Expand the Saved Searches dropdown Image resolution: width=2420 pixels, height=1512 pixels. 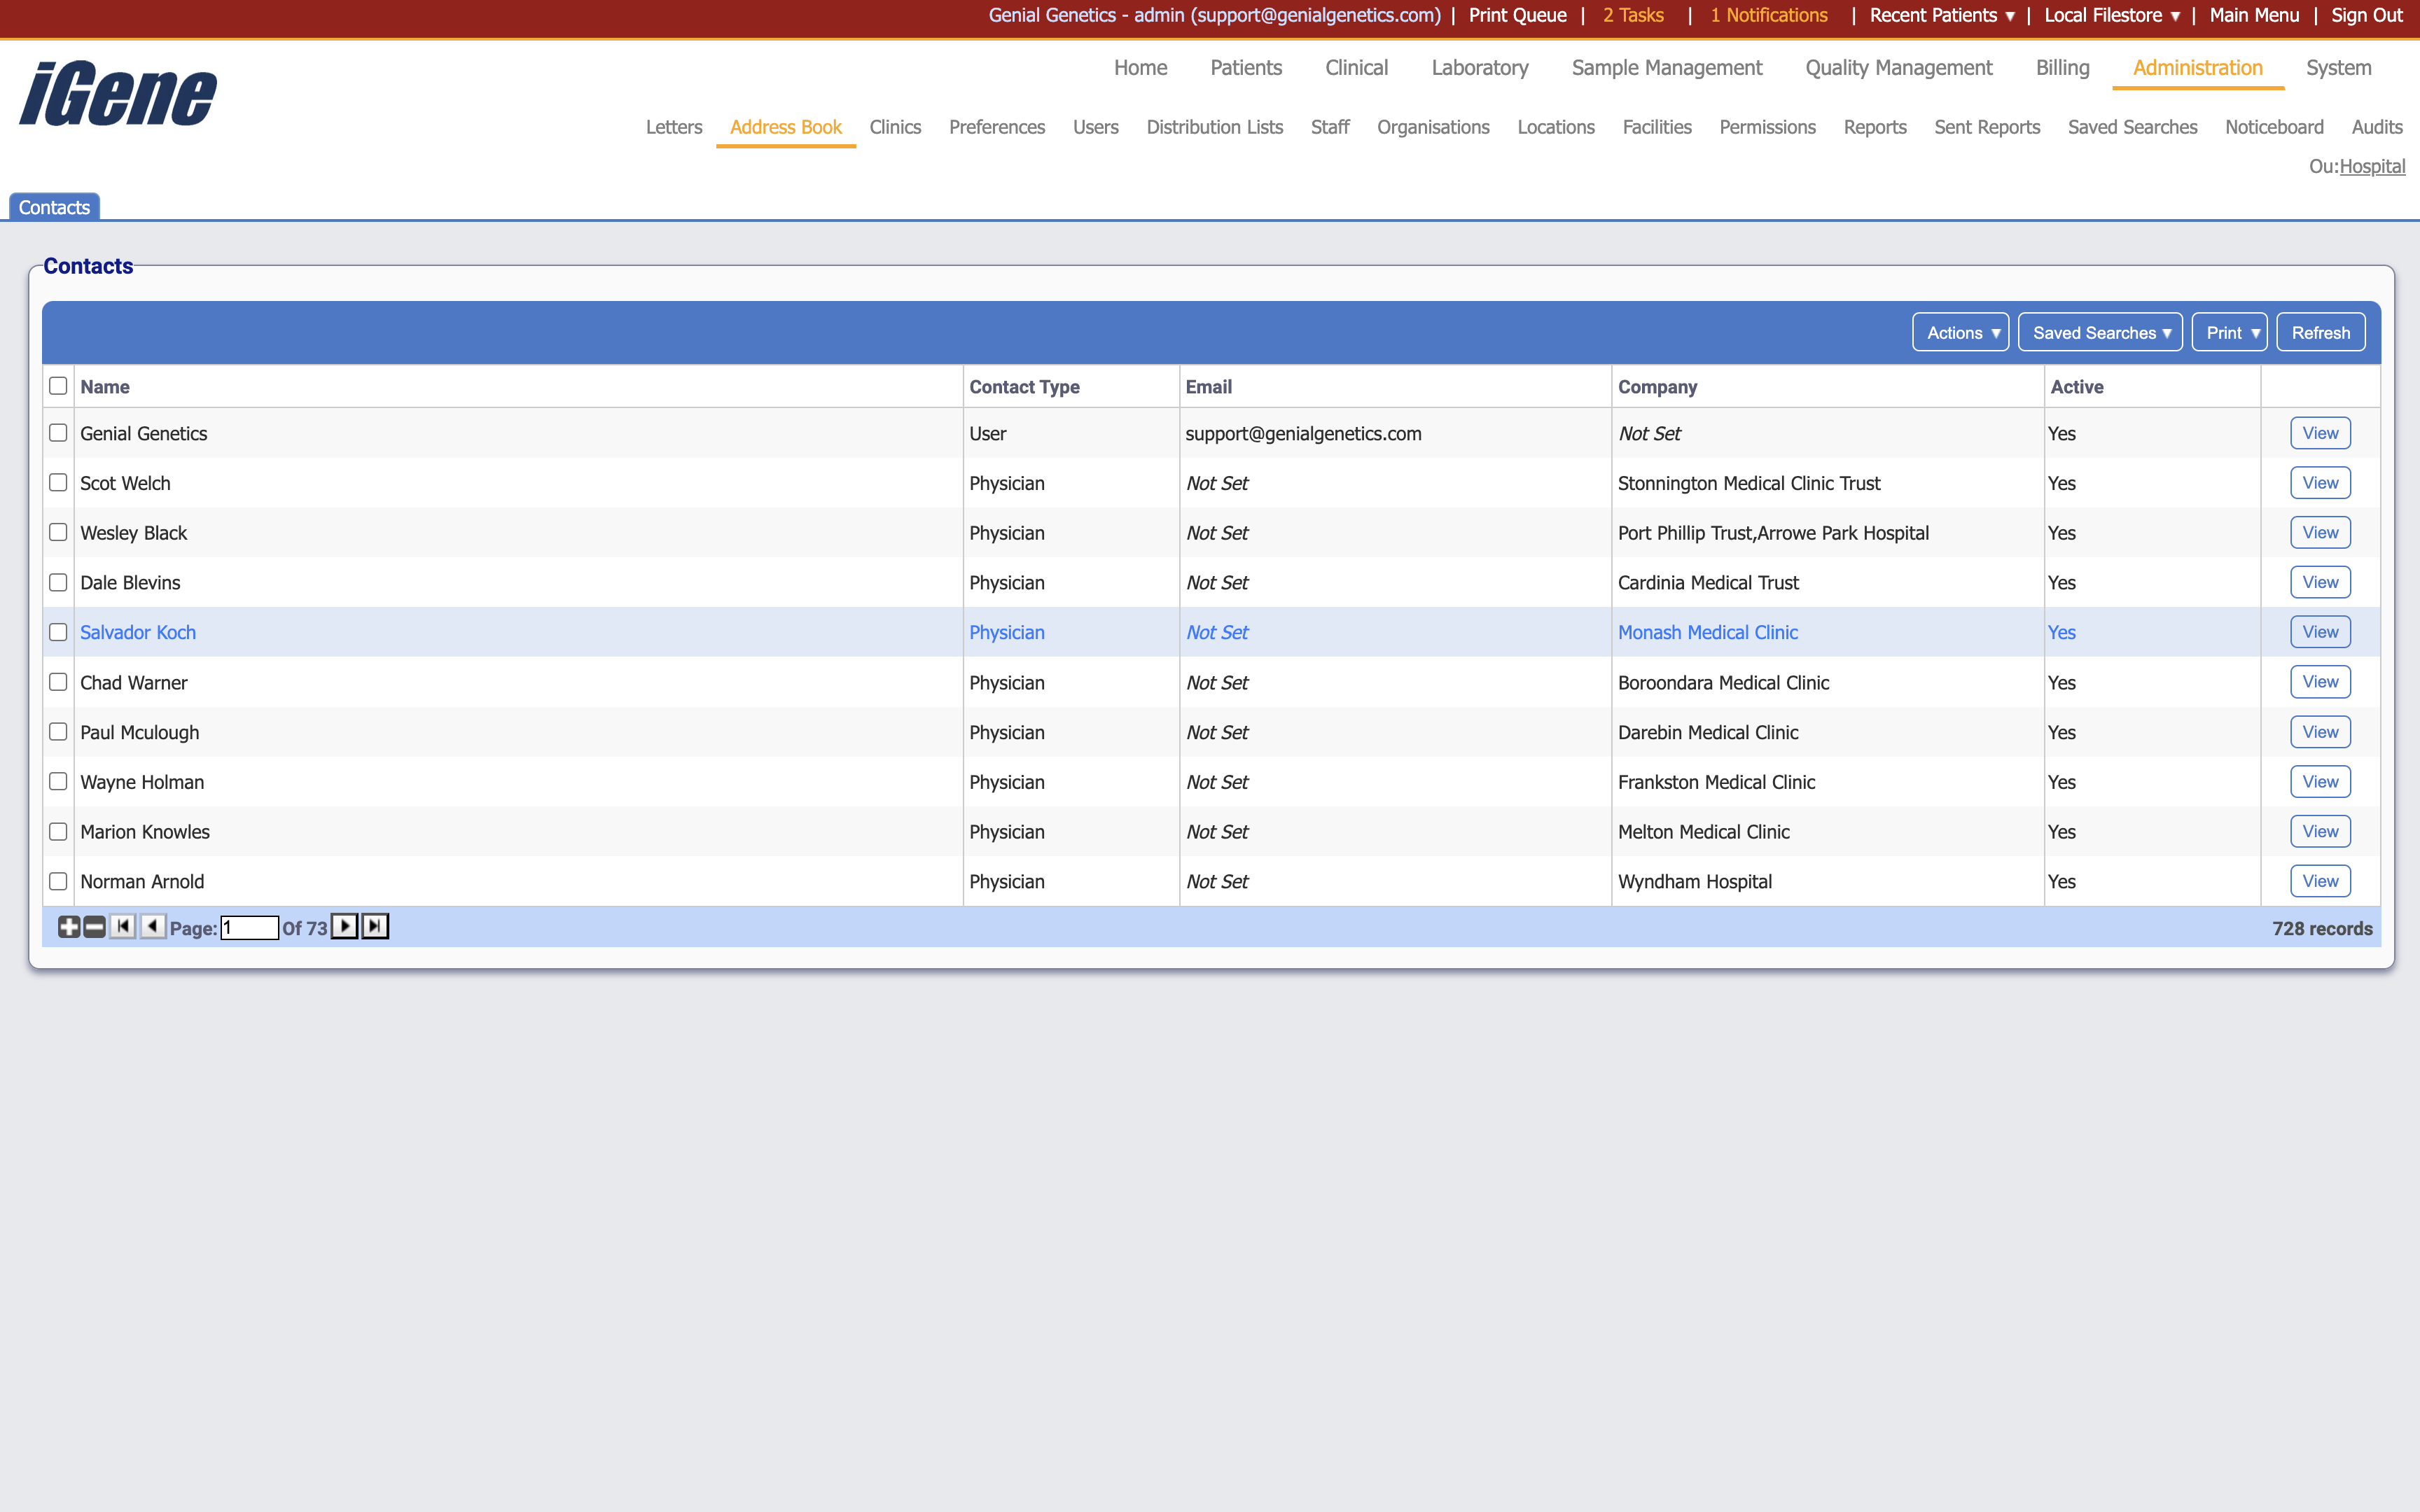pos(2100,332)
